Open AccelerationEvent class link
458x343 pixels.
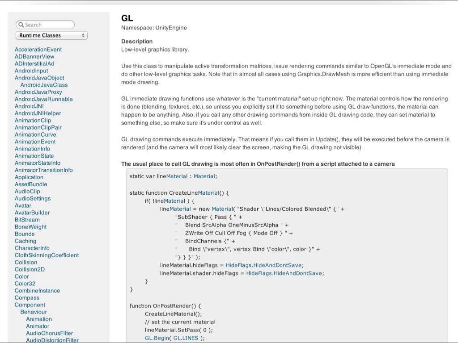pyautogui.click(x=38, y=50)
